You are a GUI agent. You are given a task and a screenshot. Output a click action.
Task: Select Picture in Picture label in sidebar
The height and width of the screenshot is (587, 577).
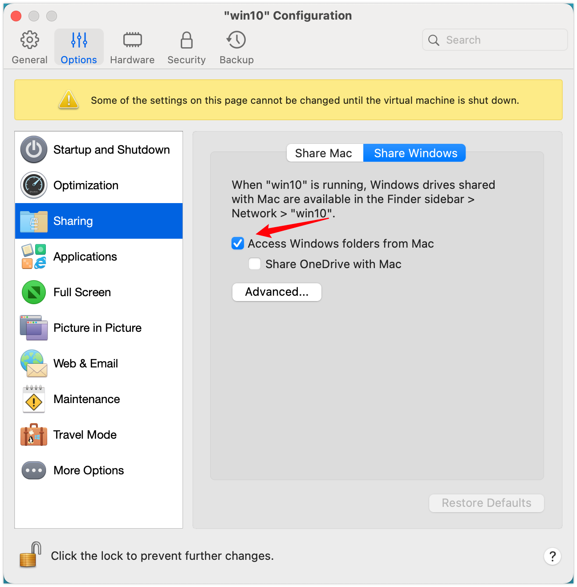98,328
